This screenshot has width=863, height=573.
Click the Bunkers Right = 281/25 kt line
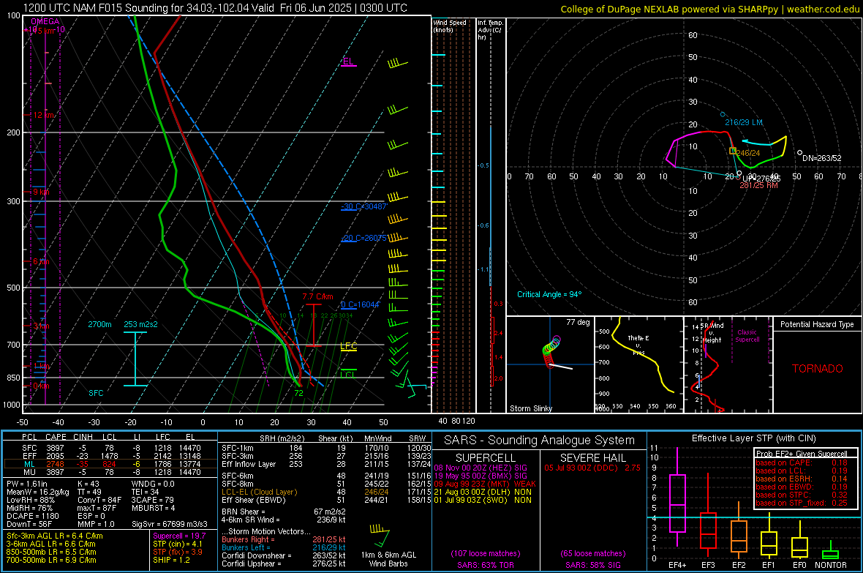(284, 540)
